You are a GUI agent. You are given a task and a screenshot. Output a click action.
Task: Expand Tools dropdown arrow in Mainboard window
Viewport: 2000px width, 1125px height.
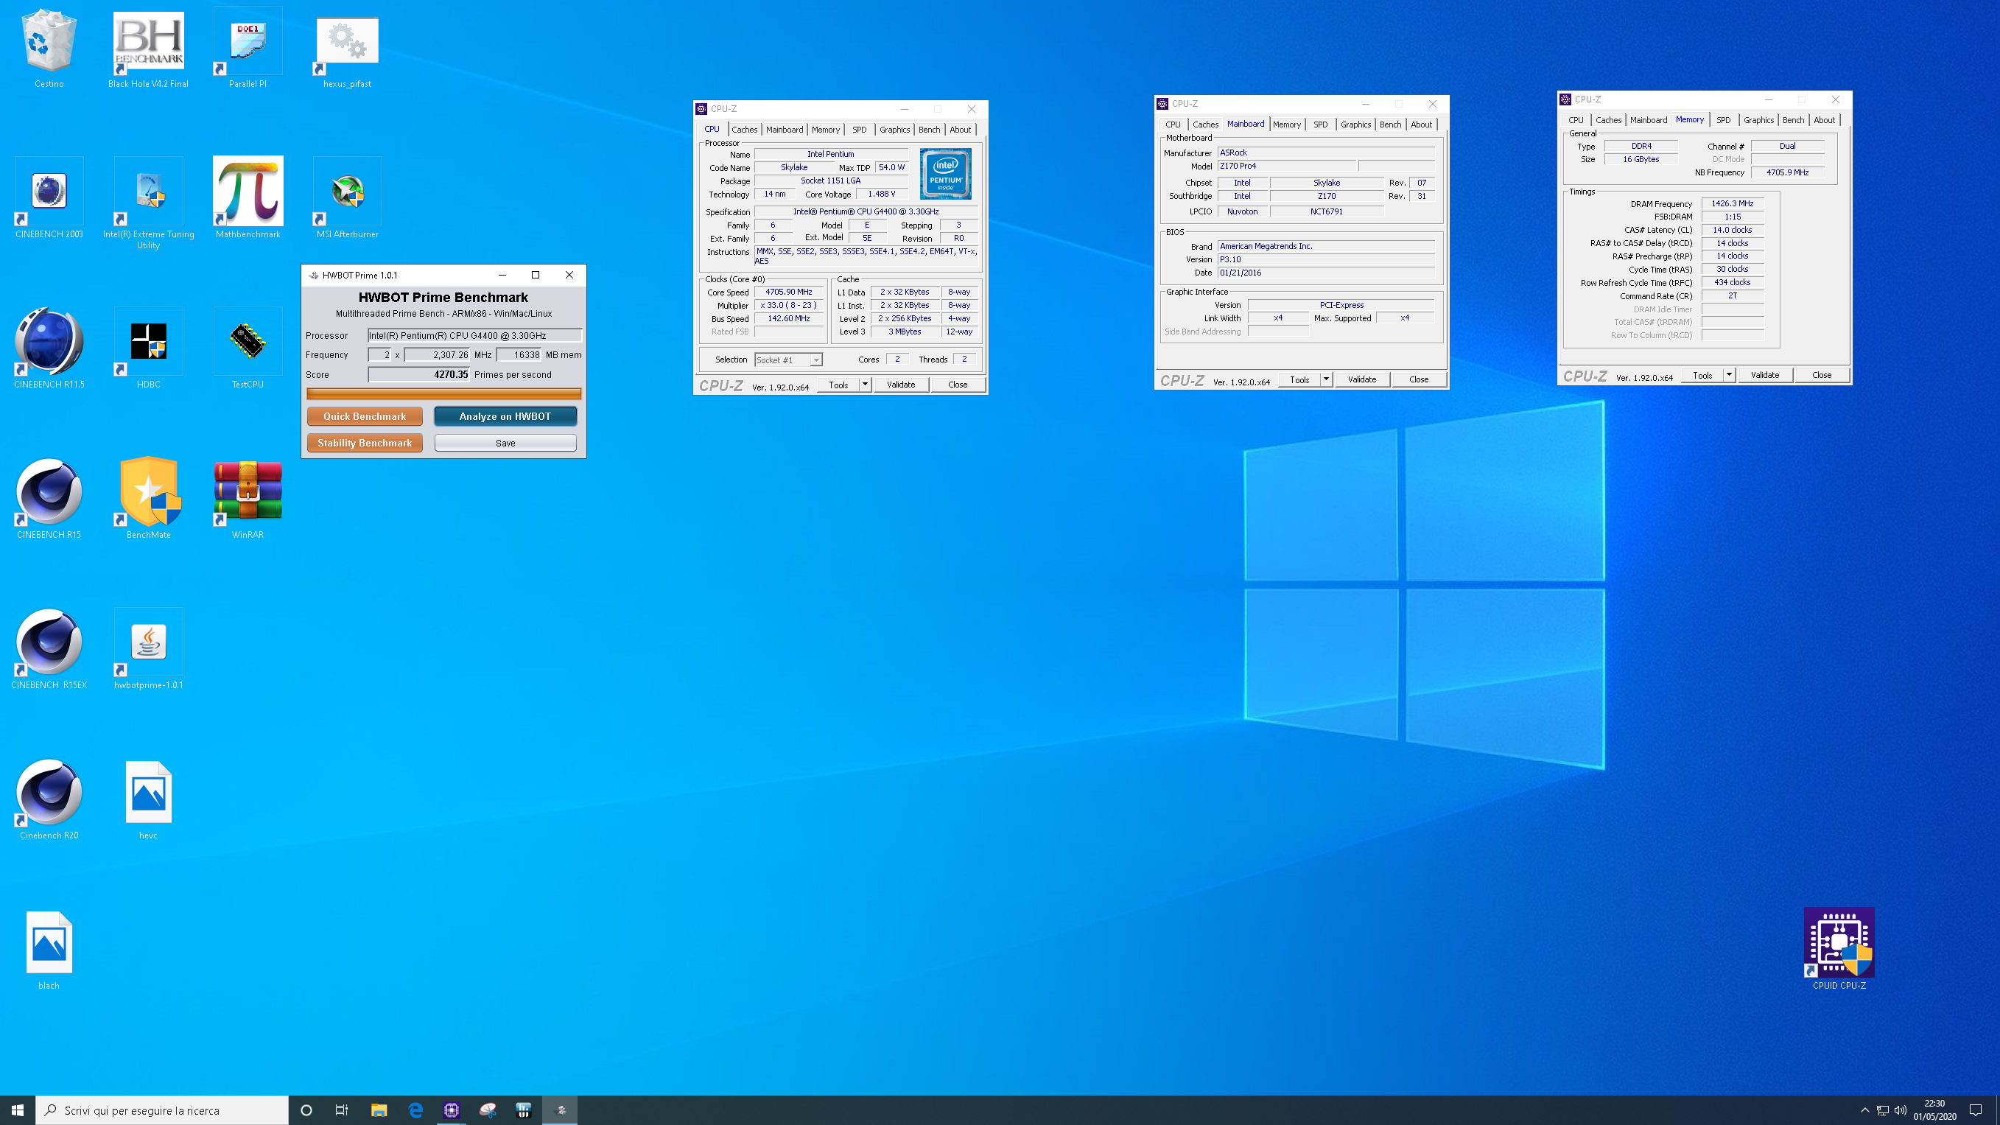(x=1326, y=379)
